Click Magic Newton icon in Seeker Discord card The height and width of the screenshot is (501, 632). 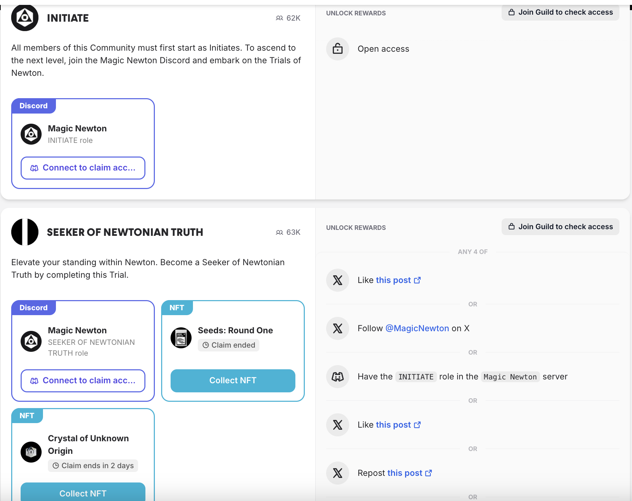click(x=31, y=341)
